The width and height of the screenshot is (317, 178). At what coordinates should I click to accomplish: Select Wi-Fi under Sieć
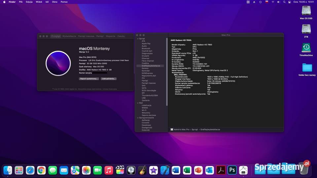(x=144, y=110)
